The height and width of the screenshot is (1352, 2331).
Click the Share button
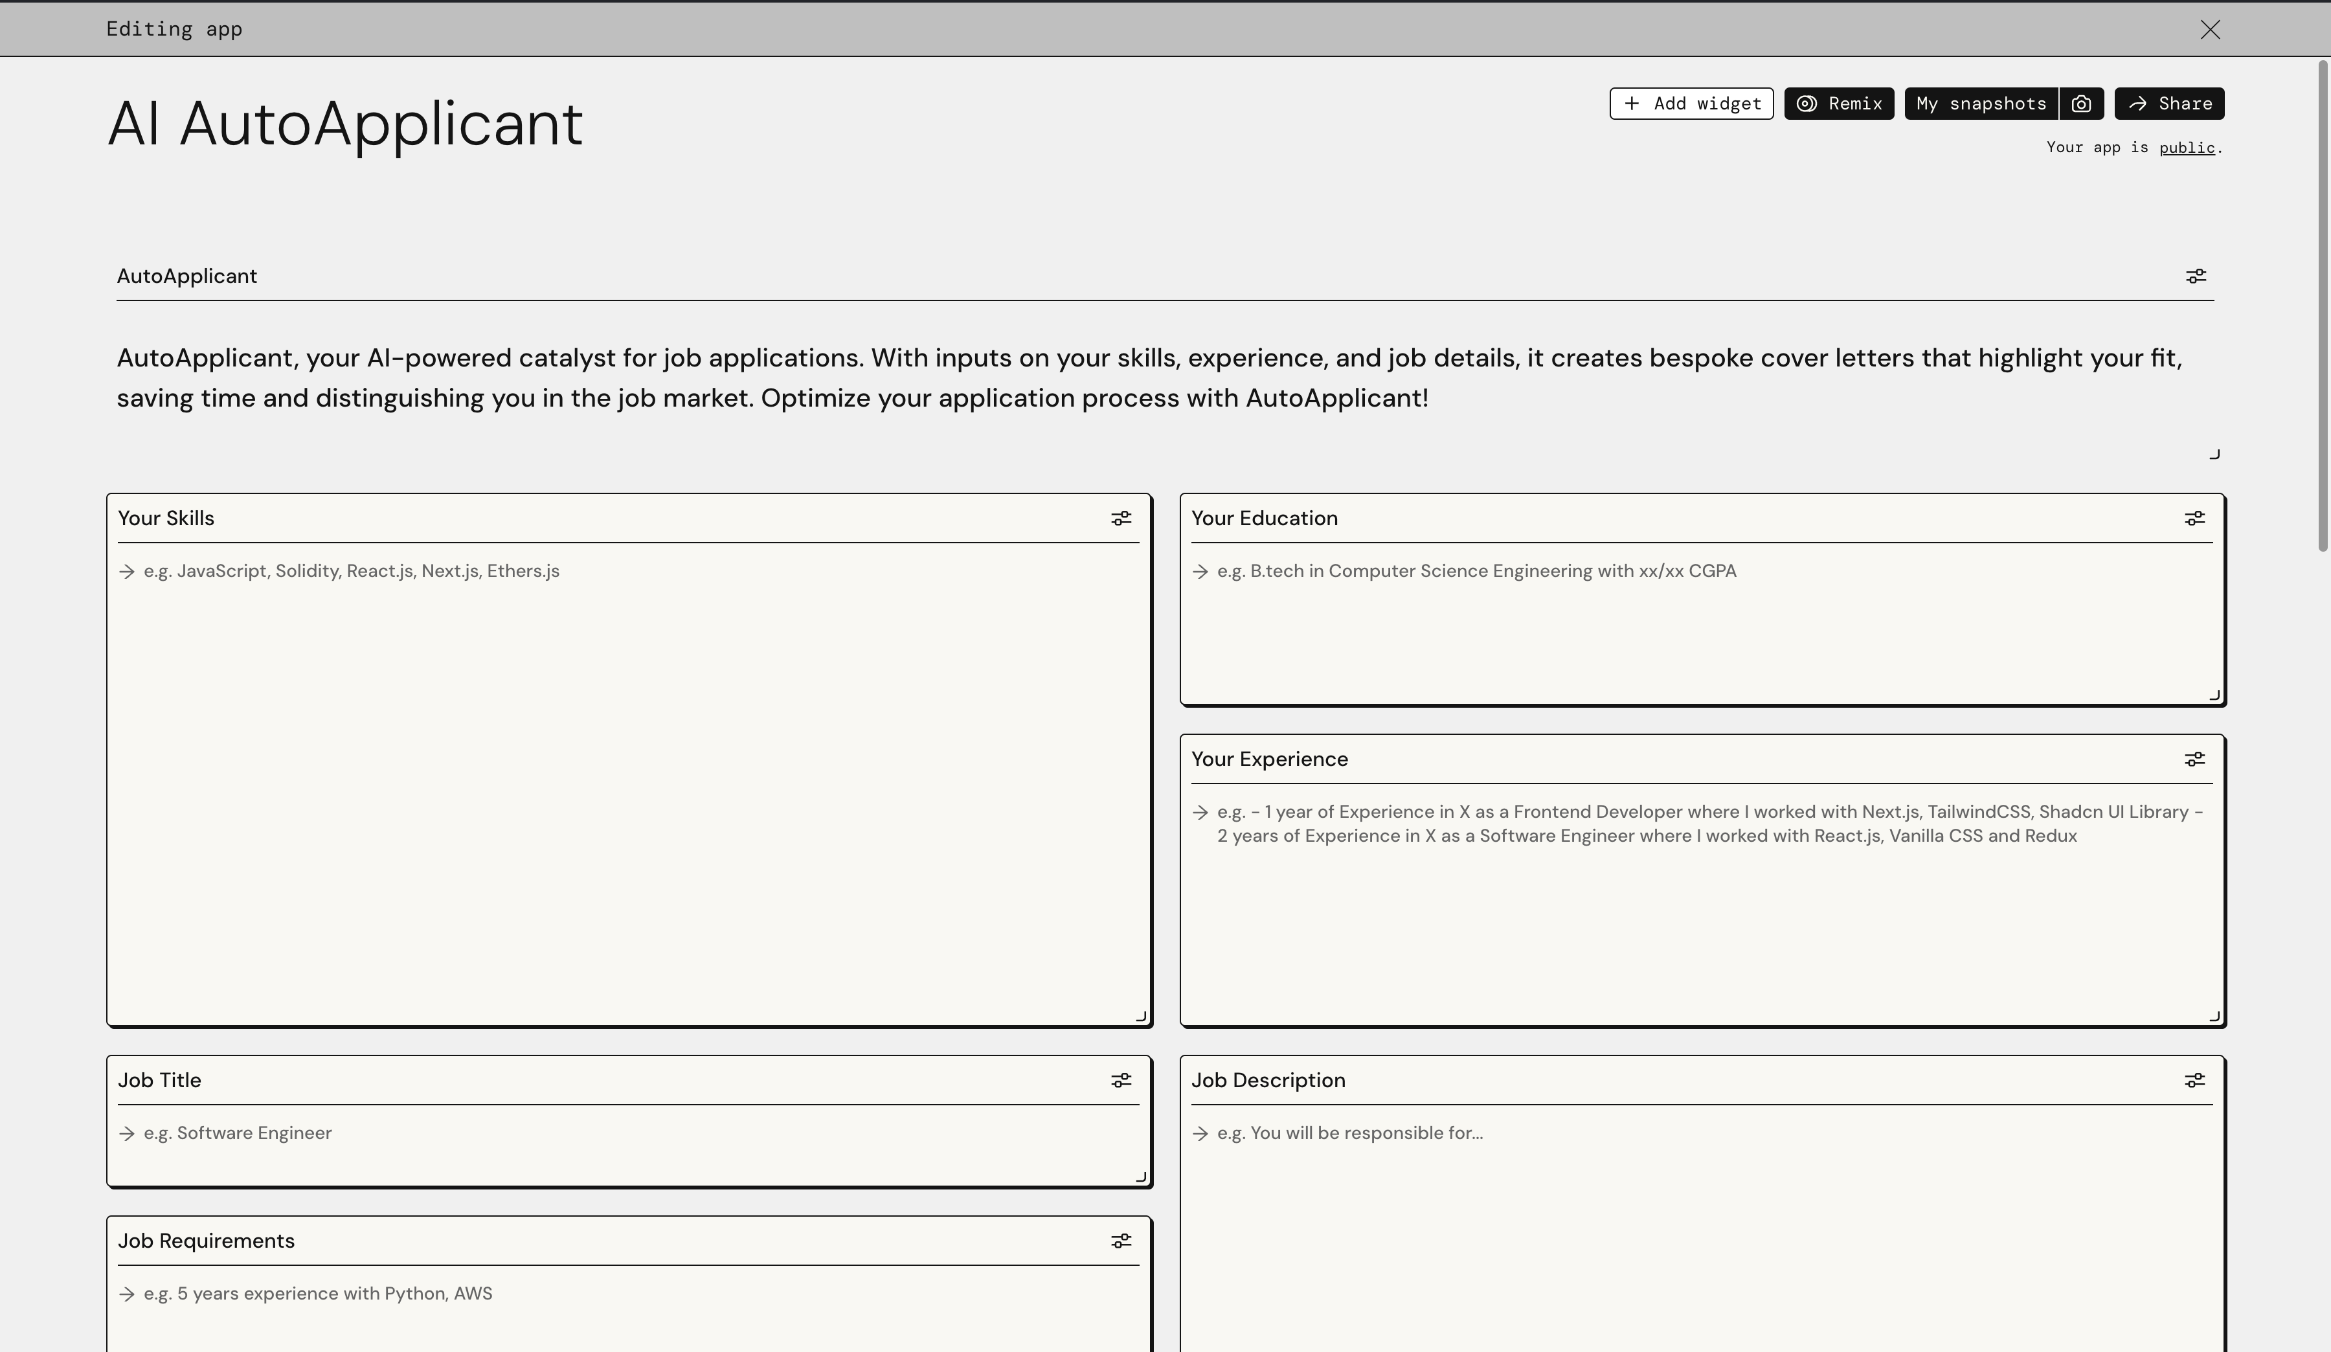click(2169, 104)
